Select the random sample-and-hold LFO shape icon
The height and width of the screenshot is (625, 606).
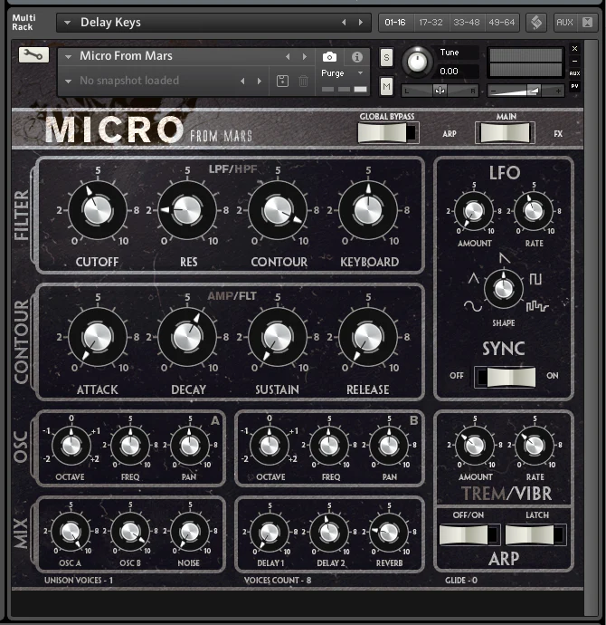[x=537, y=306]
